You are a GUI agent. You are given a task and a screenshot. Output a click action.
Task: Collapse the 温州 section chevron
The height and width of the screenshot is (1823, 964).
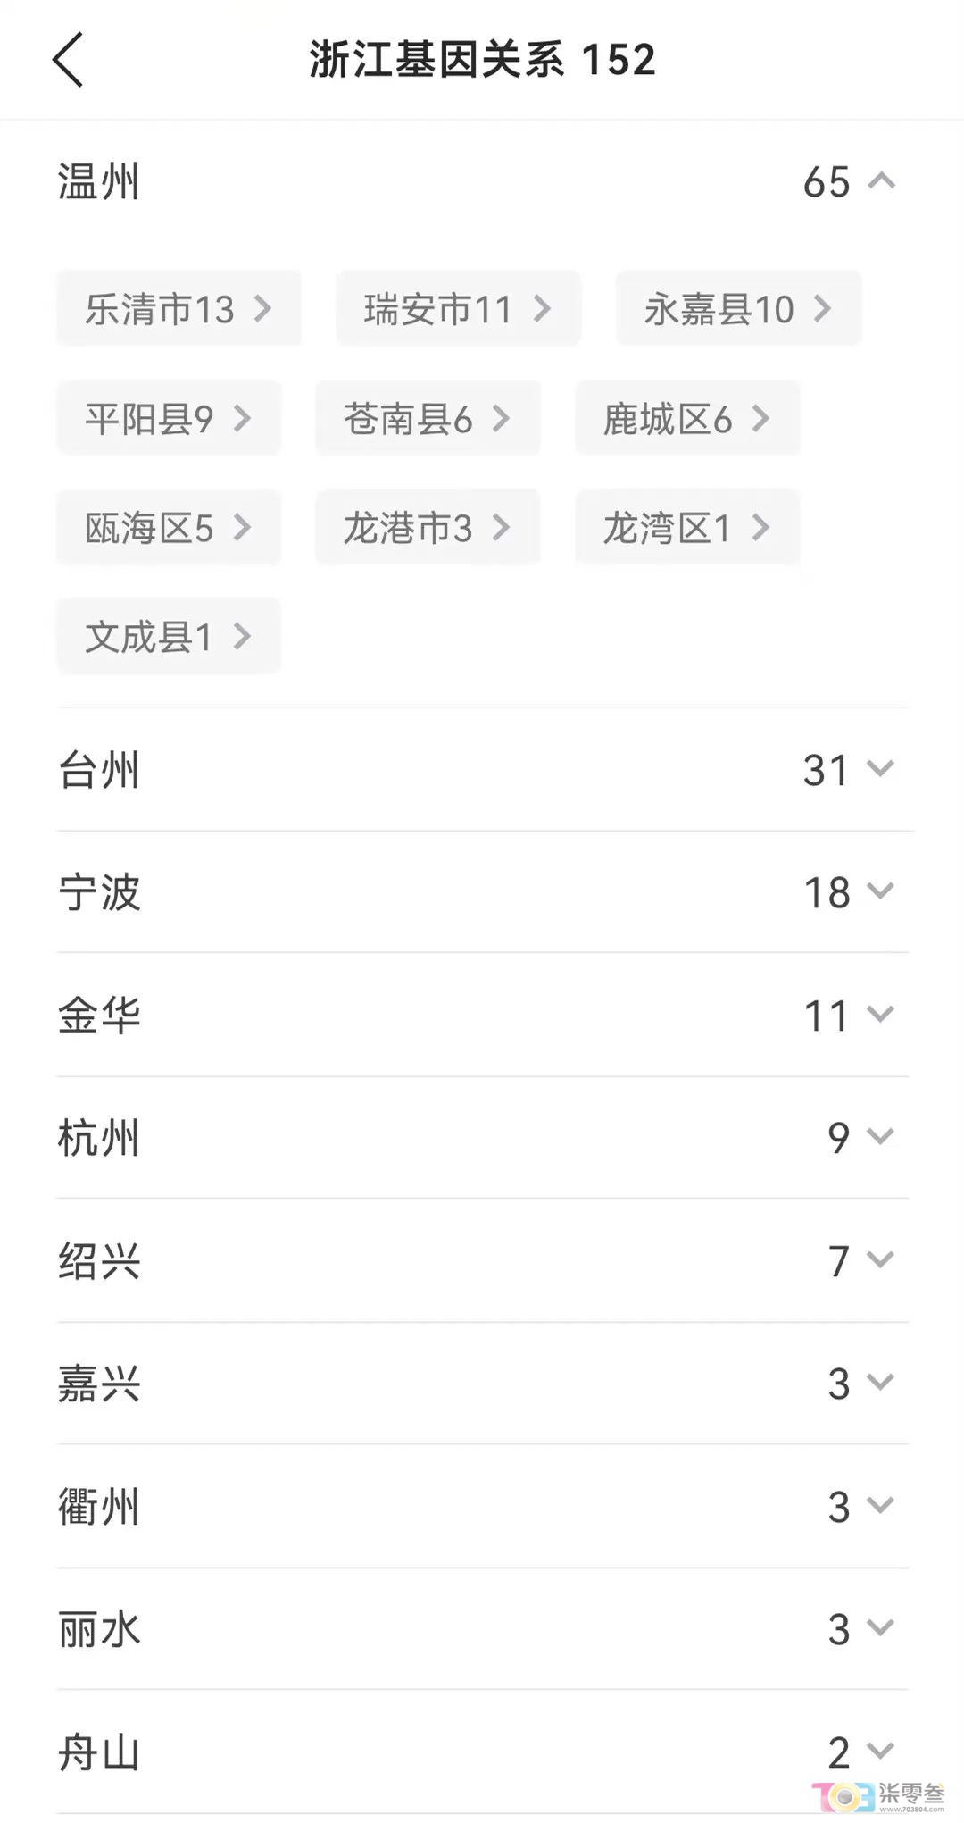881,181
